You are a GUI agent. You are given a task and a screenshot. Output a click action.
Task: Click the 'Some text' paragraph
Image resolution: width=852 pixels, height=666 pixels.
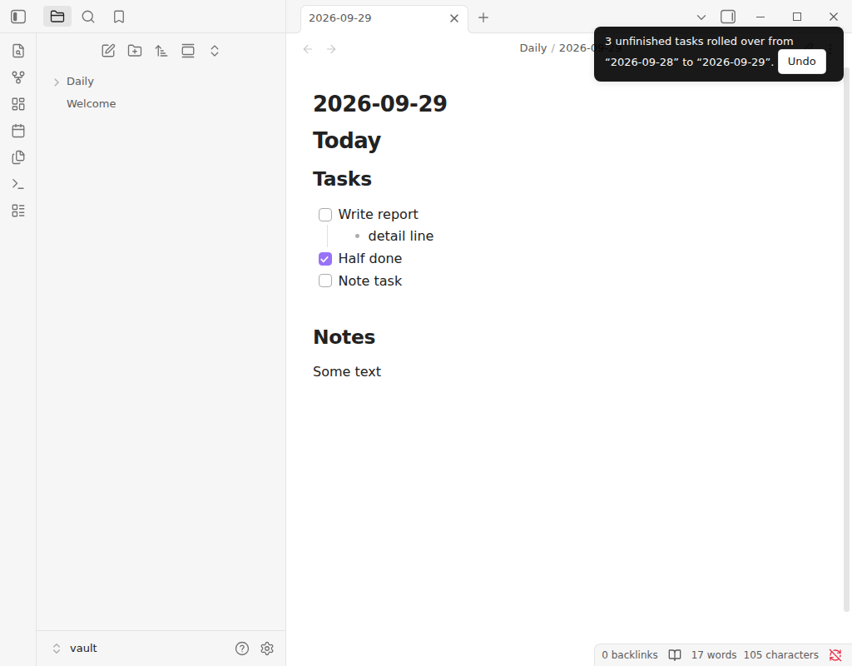[x=347, y=372]
